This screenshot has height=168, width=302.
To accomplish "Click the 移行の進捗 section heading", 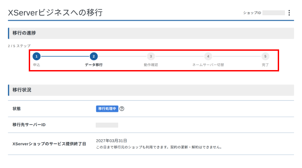I will pyautogui.click(x=24, y=33).
